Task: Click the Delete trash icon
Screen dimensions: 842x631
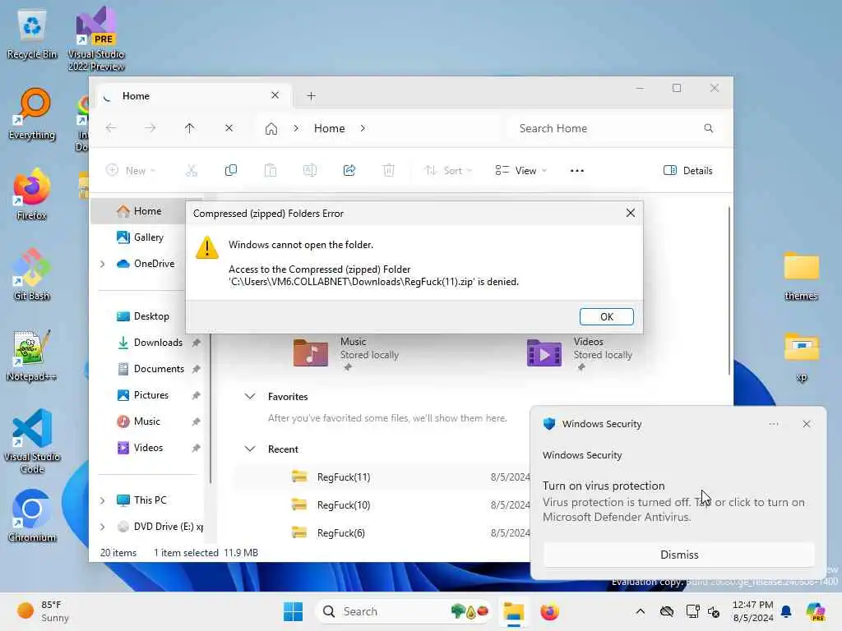Action: pos(388,171)
